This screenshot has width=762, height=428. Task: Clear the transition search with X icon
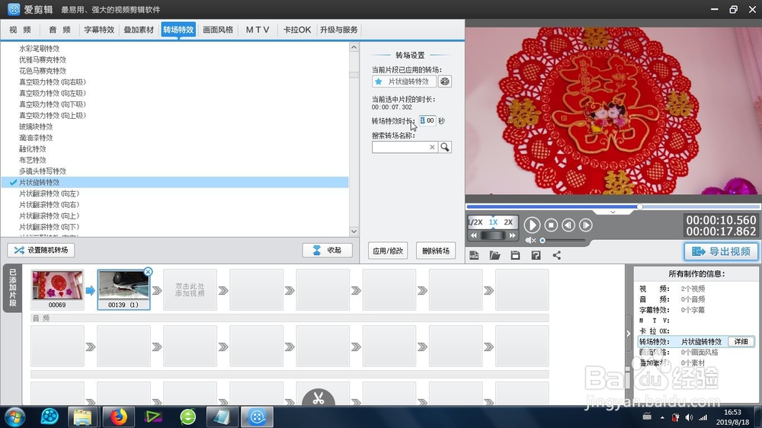(432, 147)
